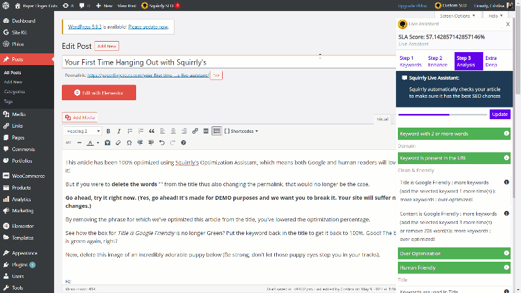Open WooCommerce in the sidebar menu
This screenshot has width=521, height=293.
coord(27,176)
